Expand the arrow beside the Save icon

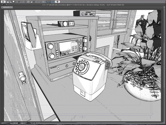click(x=15, y=2)
